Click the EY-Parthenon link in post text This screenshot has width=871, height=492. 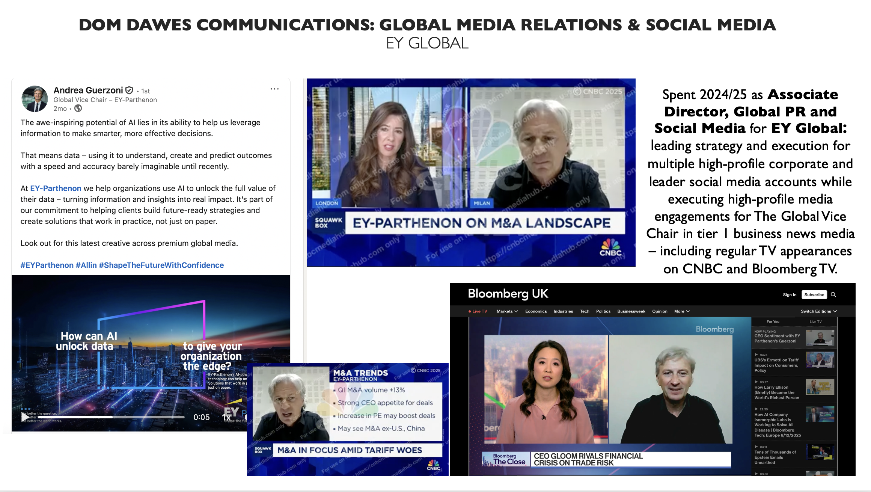click(56, 189)
